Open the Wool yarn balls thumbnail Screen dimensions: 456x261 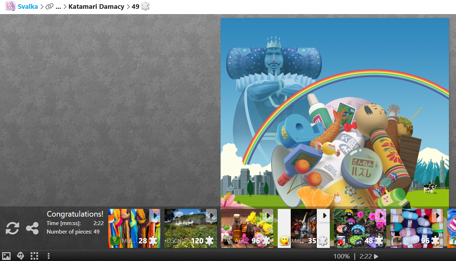point(417,228)
